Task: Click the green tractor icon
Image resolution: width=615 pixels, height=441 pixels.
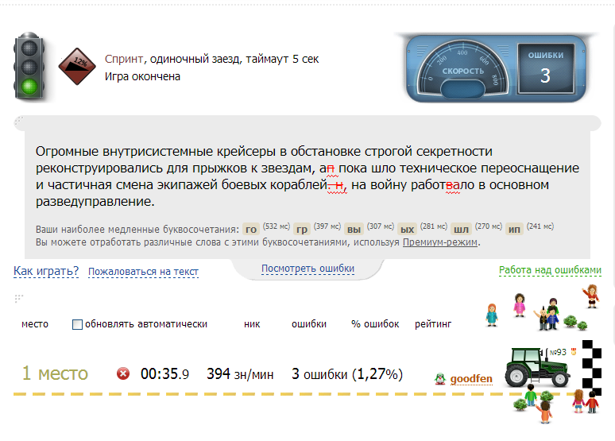Action: 537,367
